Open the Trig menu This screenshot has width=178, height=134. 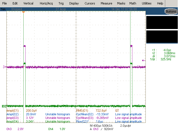point(61,3)
